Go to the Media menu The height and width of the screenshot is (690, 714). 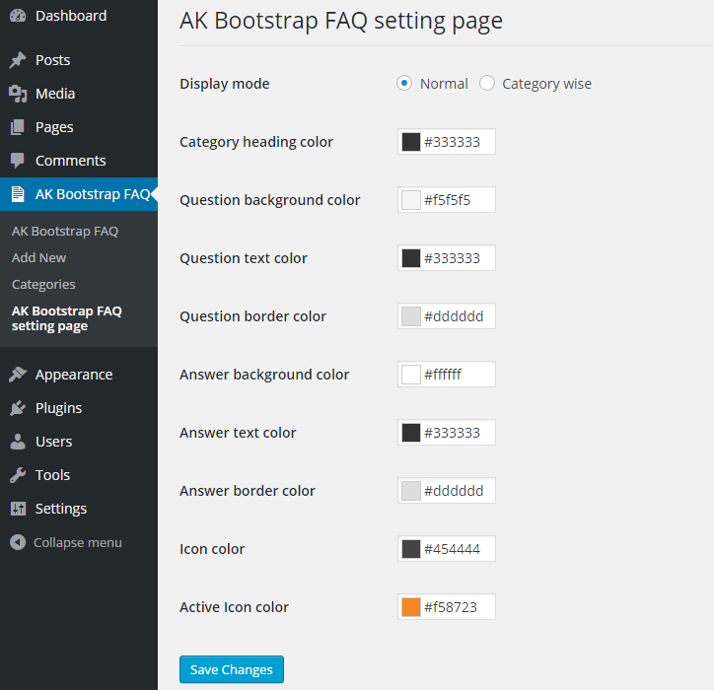click(79, 94)
